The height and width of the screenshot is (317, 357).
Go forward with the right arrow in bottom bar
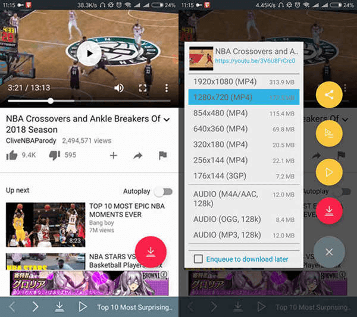tap(35, 307)
